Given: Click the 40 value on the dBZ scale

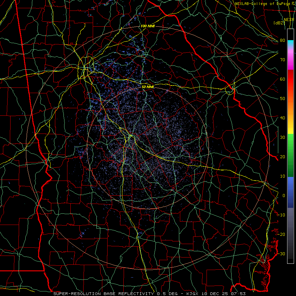Looking at the screenshot, I should click(283, 118).
